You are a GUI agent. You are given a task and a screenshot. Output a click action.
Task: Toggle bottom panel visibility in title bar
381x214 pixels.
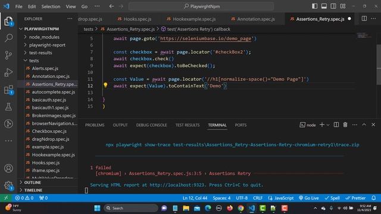[x=324, y=7]
